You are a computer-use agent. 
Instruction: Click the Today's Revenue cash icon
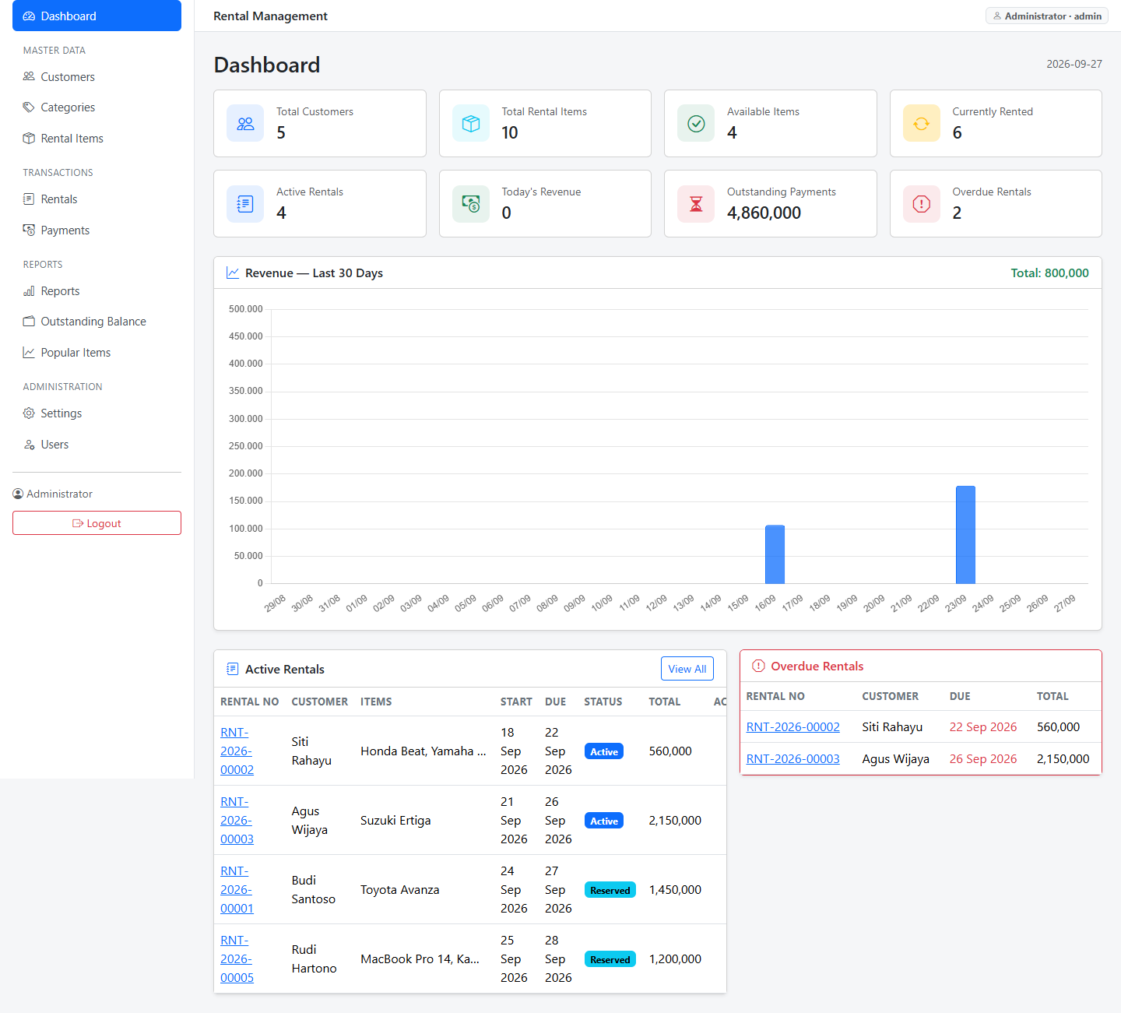coord(471,203)
